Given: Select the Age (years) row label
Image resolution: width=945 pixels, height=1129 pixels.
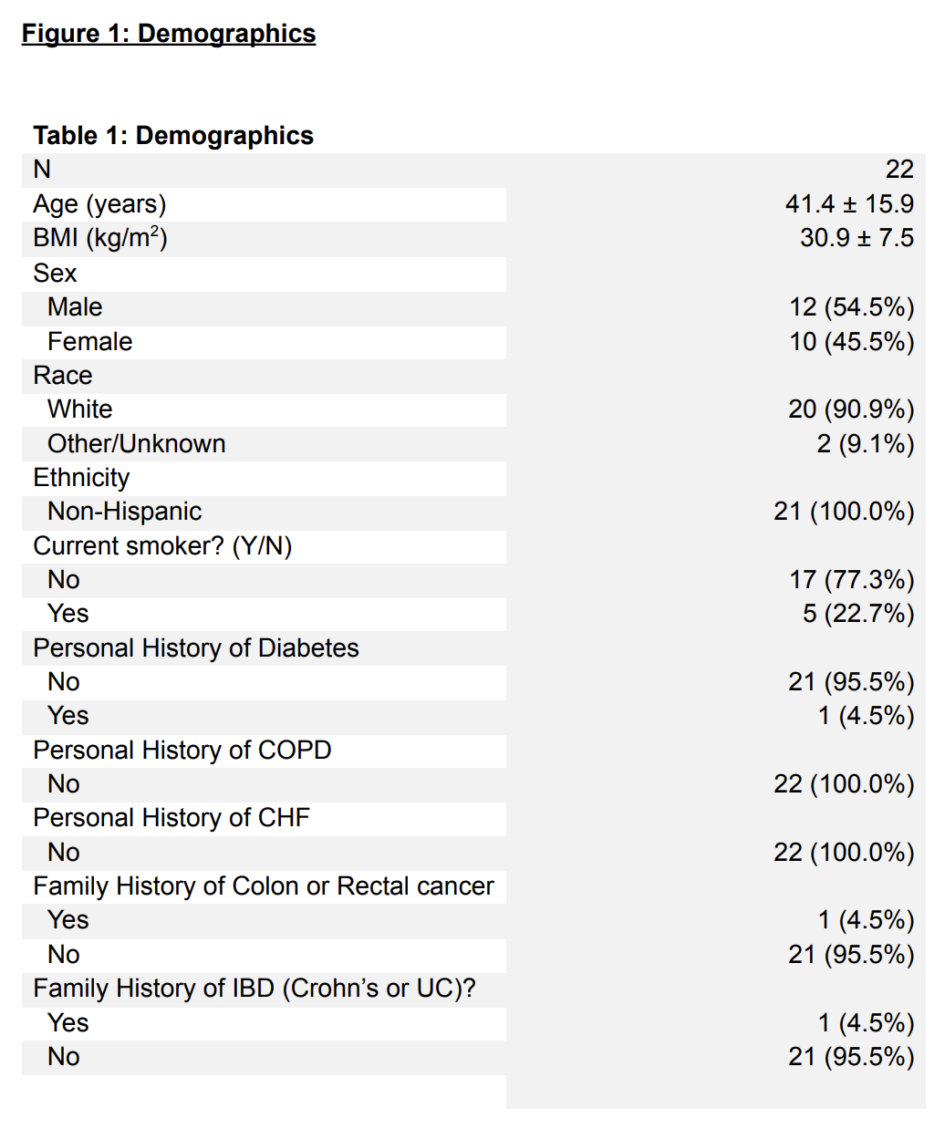Looking at the screenshot, I should 99,204.
